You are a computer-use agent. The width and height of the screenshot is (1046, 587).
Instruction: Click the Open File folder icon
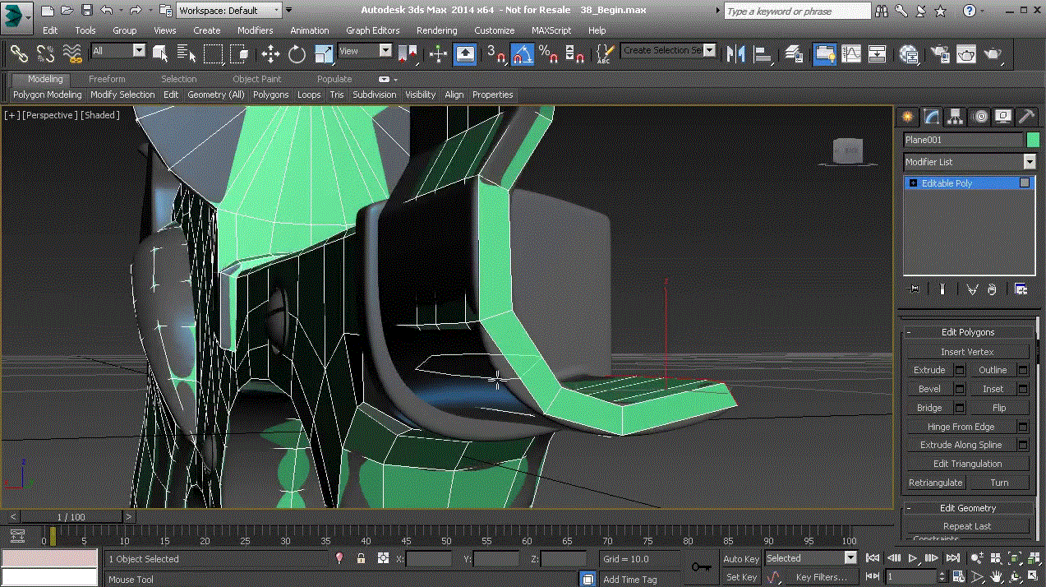67,11
